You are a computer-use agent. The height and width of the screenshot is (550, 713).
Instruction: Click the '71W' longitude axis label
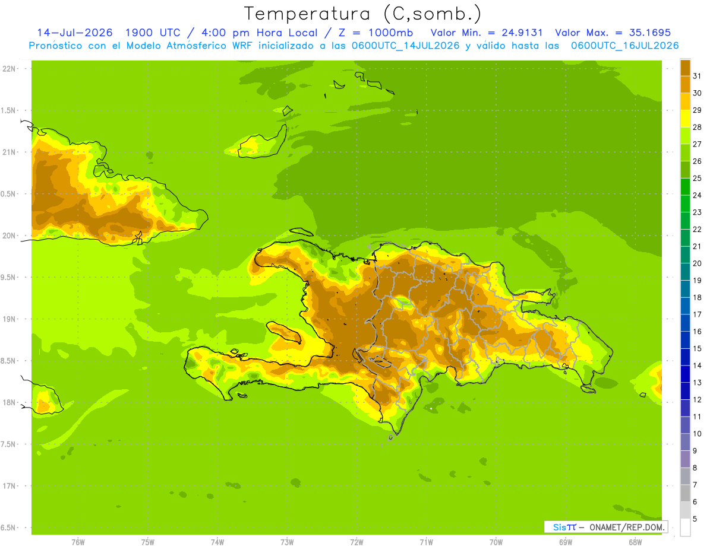coord(426,542)
